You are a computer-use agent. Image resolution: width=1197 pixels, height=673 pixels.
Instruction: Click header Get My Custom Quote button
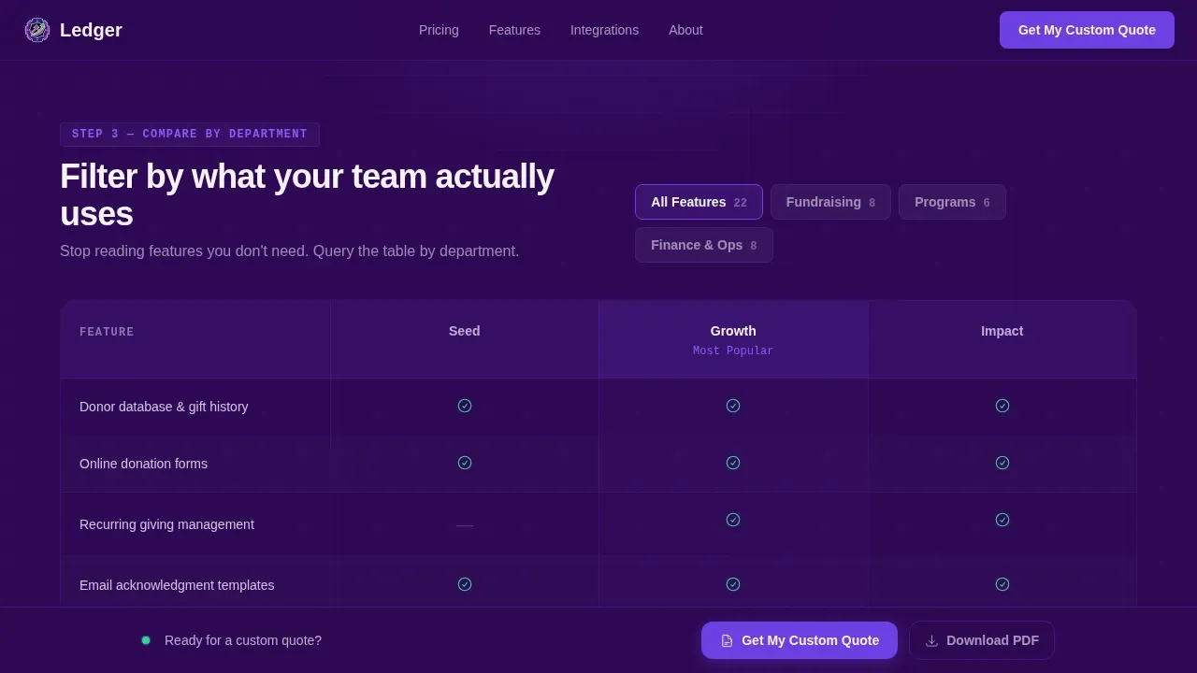coord(1087,30)
